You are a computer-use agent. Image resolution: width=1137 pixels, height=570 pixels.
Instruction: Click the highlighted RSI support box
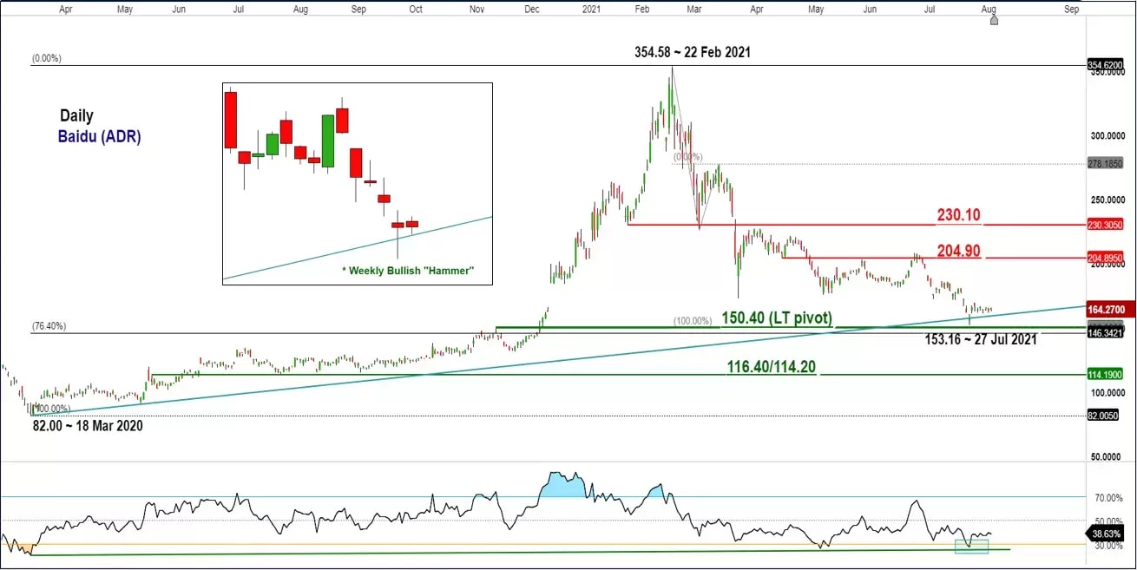[x=971, y=546]
